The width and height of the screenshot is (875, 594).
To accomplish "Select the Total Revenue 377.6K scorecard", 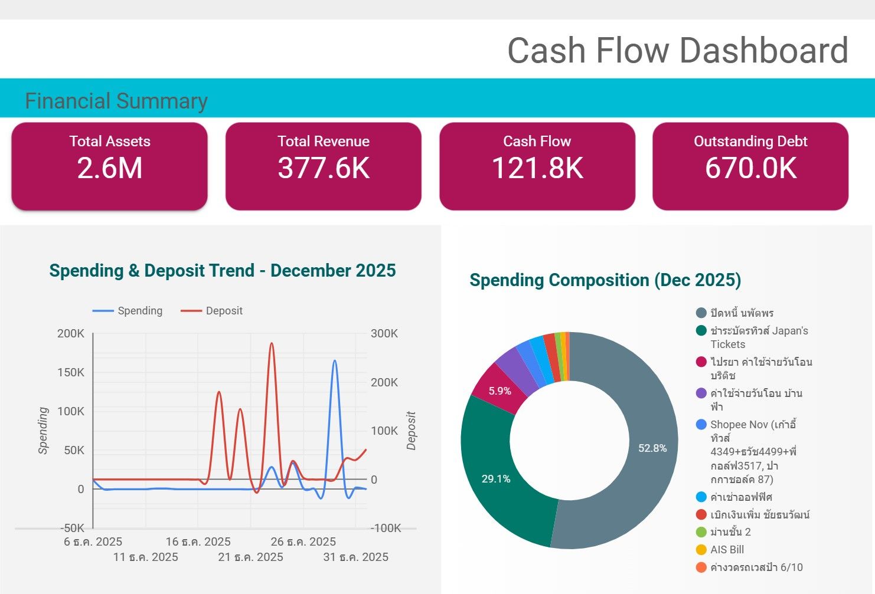I will point(323,166).
